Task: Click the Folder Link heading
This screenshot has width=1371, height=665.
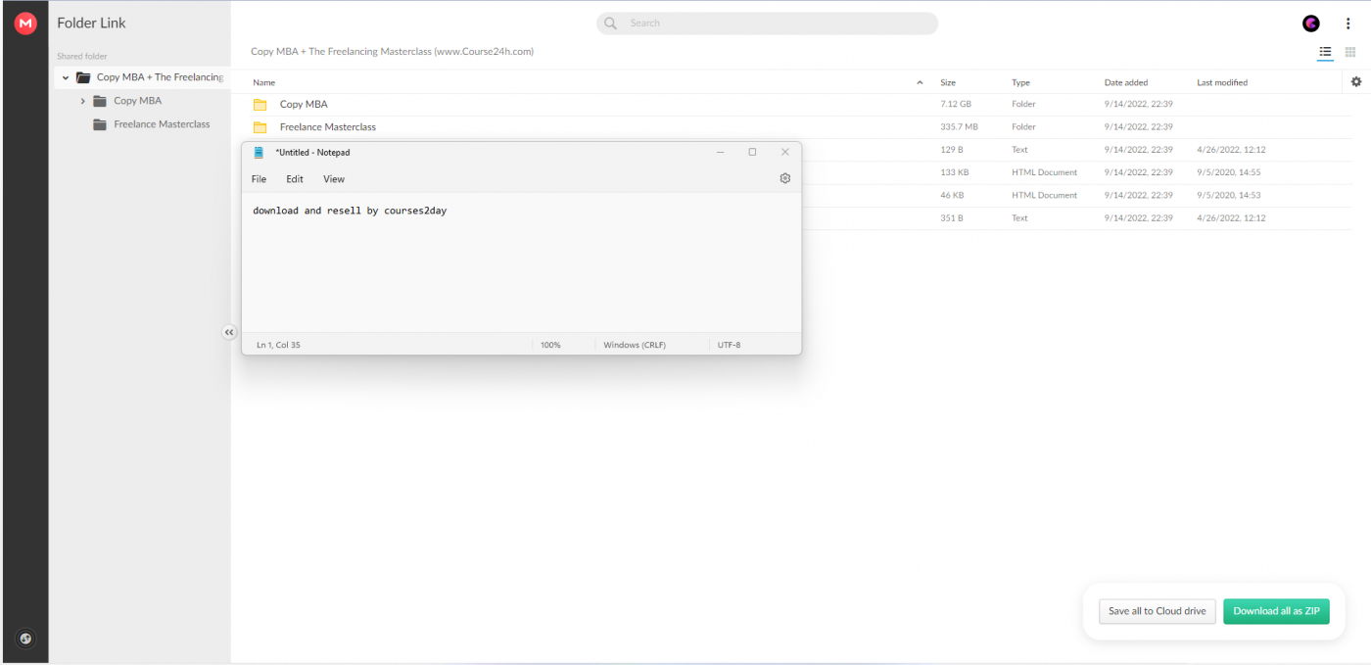Action: (x=91, y=23)
